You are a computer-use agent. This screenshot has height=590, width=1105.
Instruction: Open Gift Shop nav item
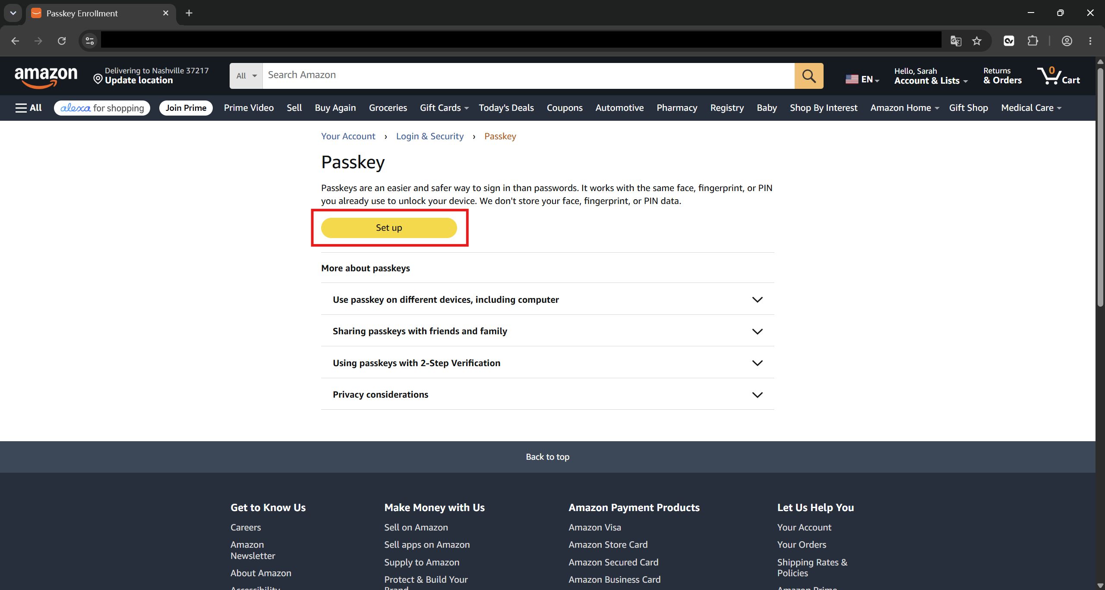pyautogui.click(x=968, y=108)
